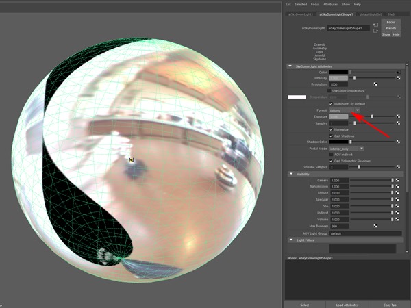
Task: Turn off Cast Shadows checkbox
Action: (x=331, y=136)
